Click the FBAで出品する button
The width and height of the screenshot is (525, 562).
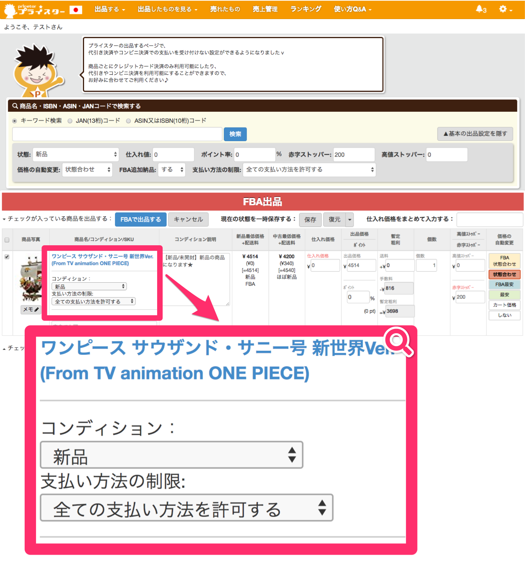[x=141, y=220]
